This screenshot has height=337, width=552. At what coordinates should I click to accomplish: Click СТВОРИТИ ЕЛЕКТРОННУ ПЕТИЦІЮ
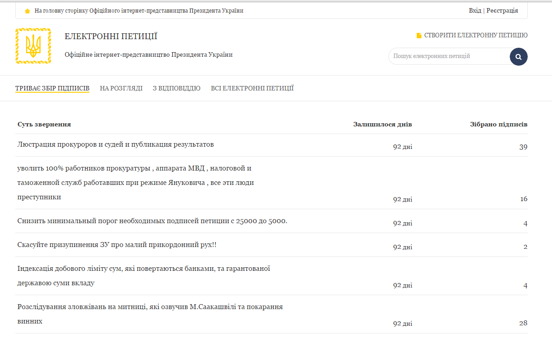pyautogui.click(x=474, y=35)
